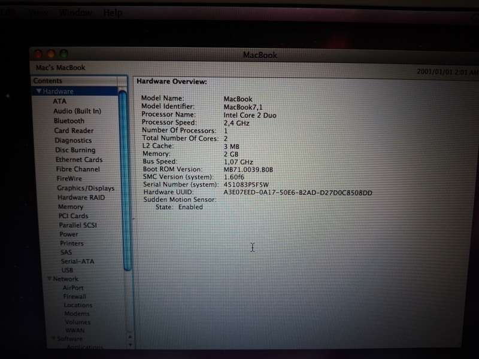Click the yellow minimize window button
The image size is (479, 359).
(x=51, y=54)
